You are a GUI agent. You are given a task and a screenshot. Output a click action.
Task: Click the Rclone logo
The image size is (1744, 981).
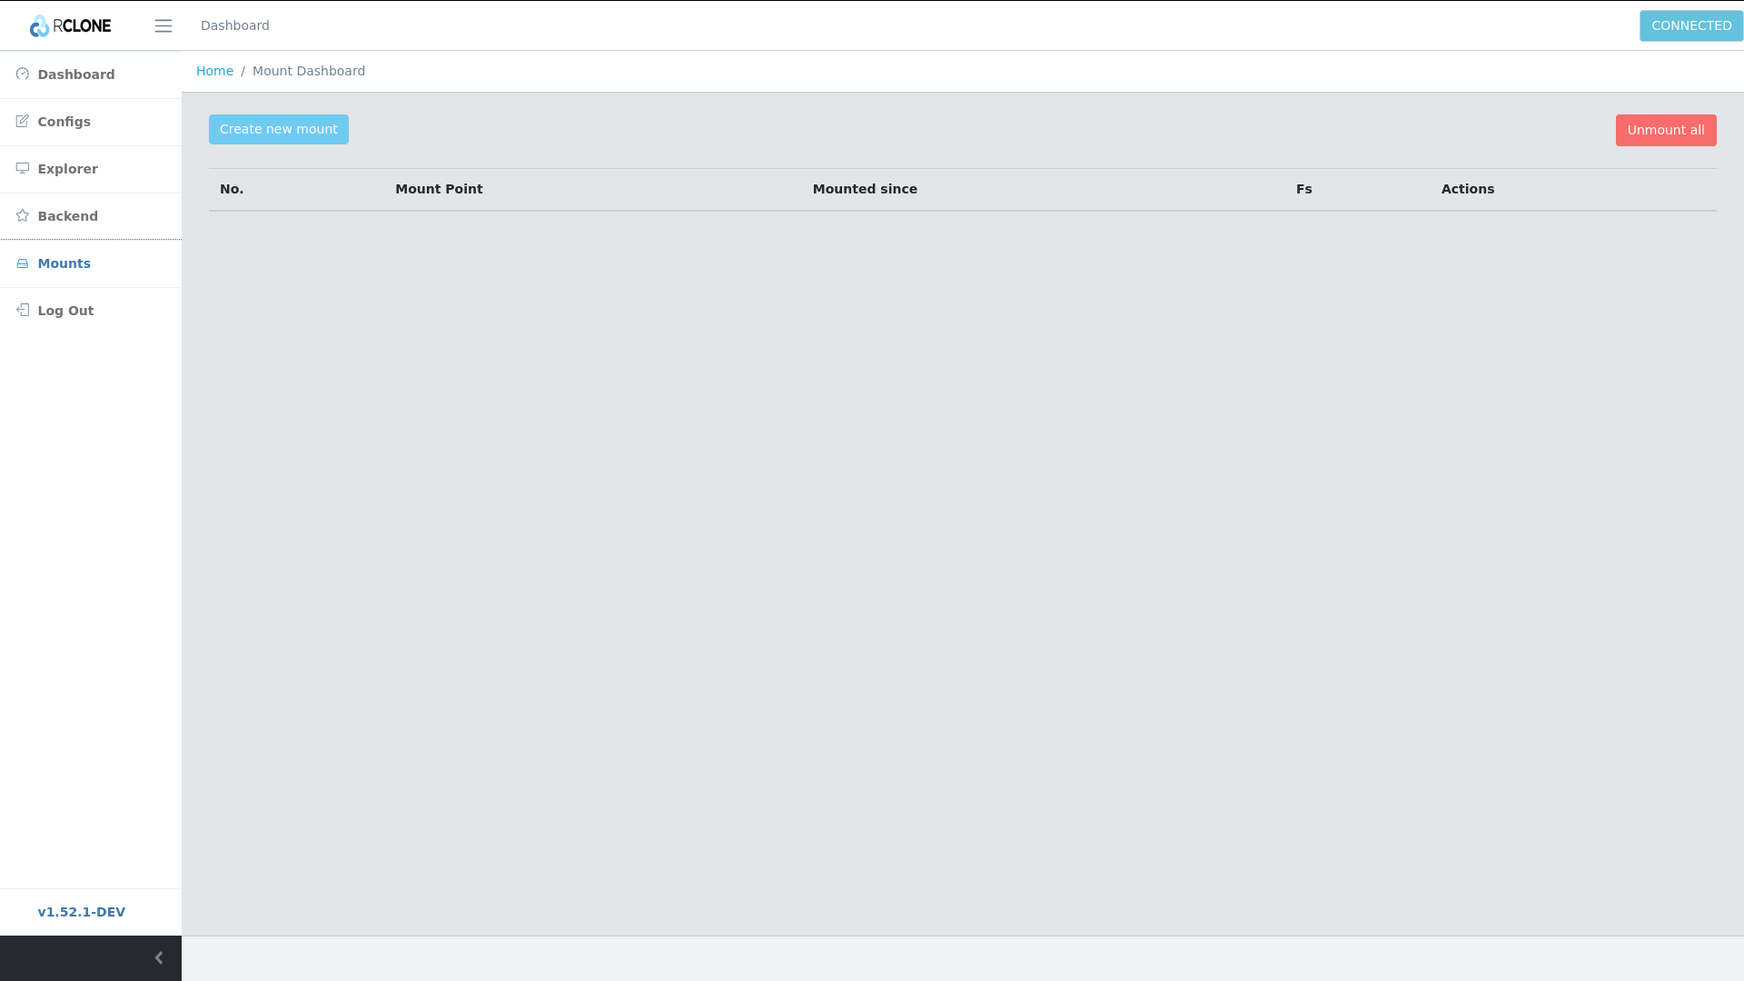[x=70, y=25]
